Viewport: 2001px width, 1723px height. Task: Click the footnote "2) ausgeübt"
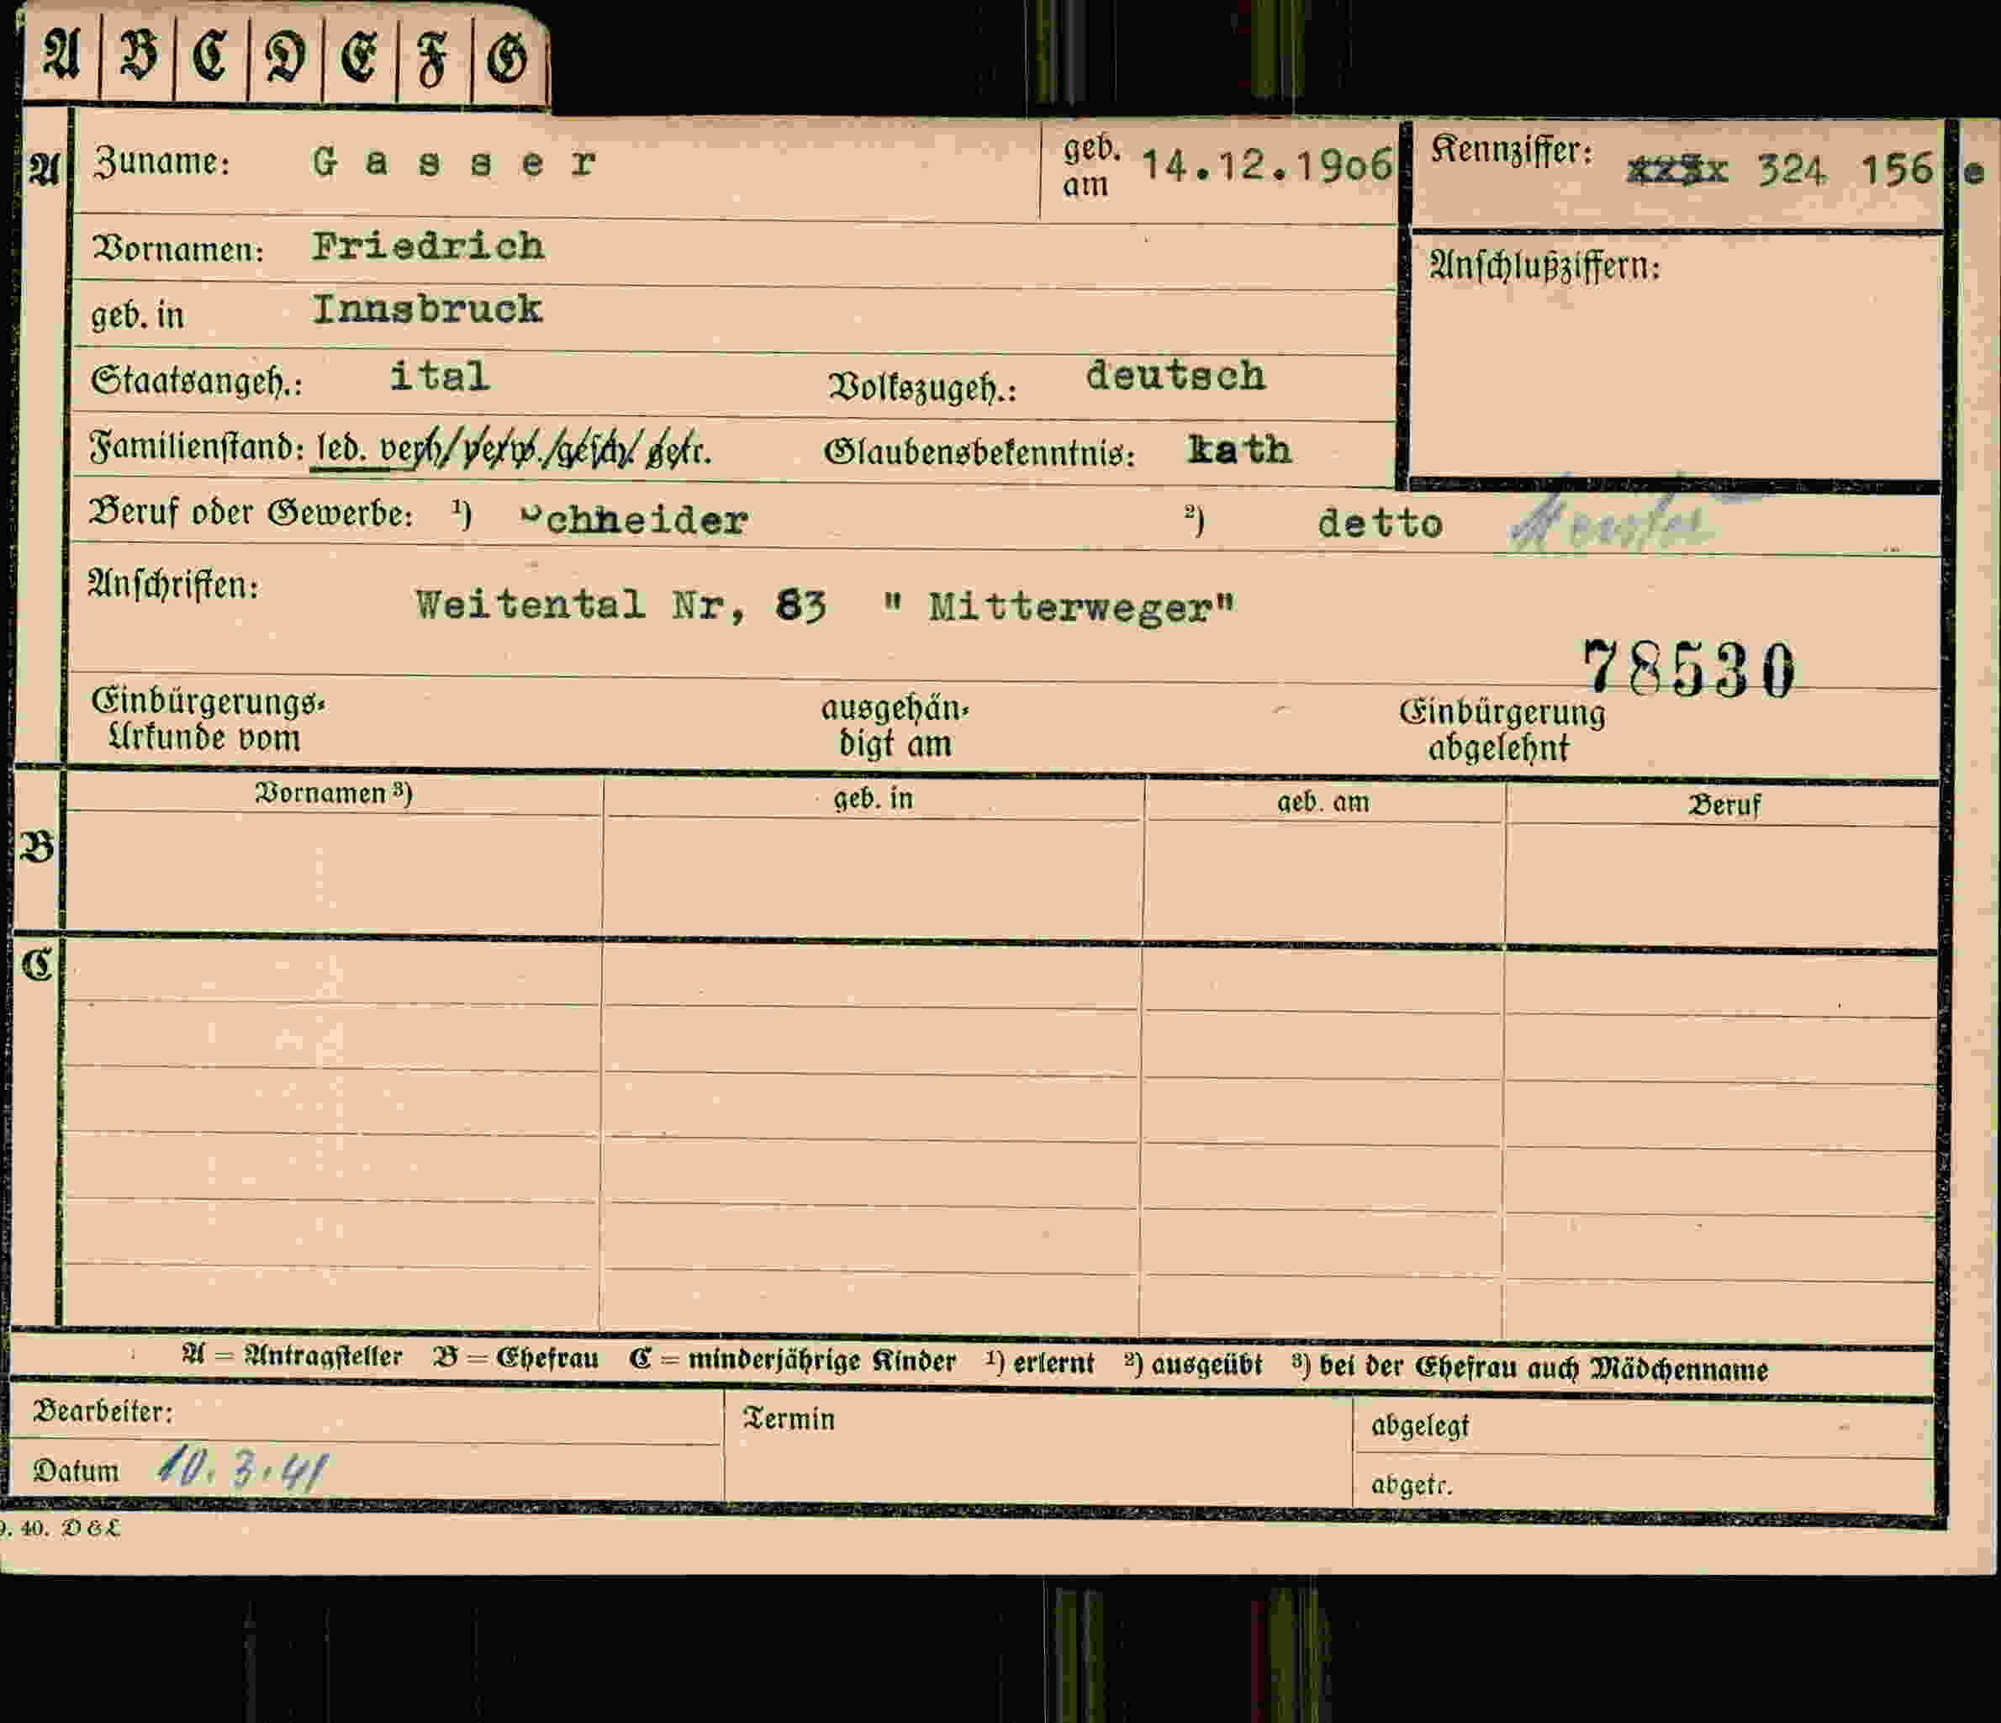point(1194,1364)
